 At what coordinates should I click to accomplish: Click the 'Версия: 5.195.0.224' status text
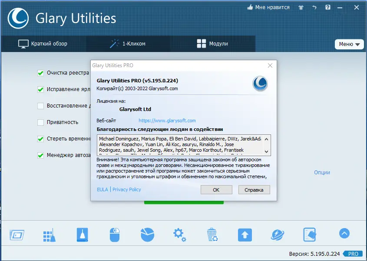(x=314, y=254)
